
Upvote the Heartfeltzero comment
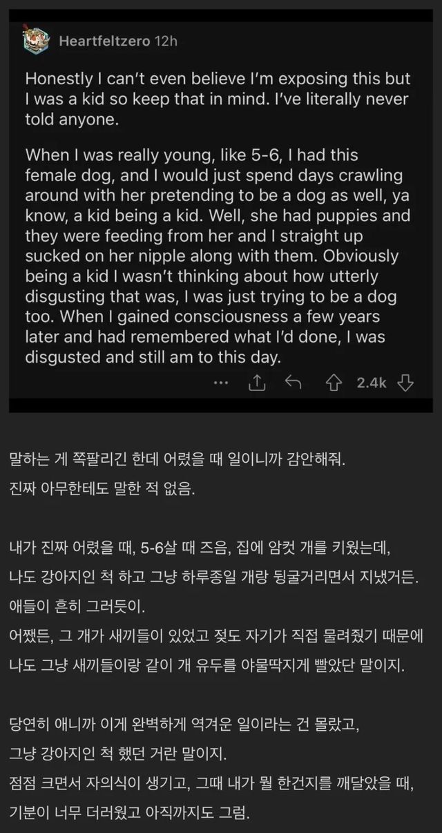pyautogui.click(x=334, y=383)
